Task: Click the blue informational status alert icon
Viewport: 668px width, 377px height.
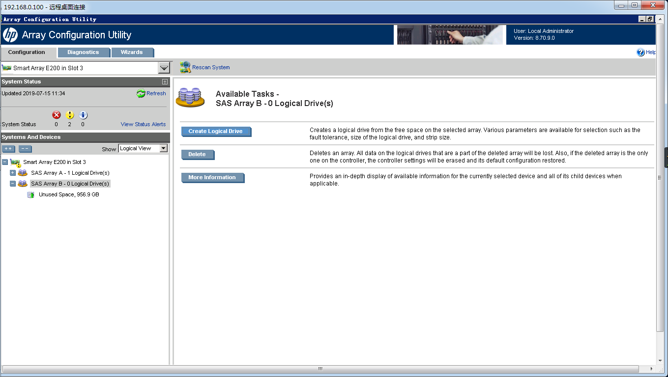Action: point(83,115)
